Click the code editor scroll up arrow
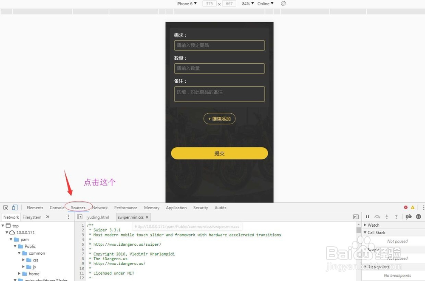The width and height of the screenshot is (425, 281). click(x=358, y=225)
